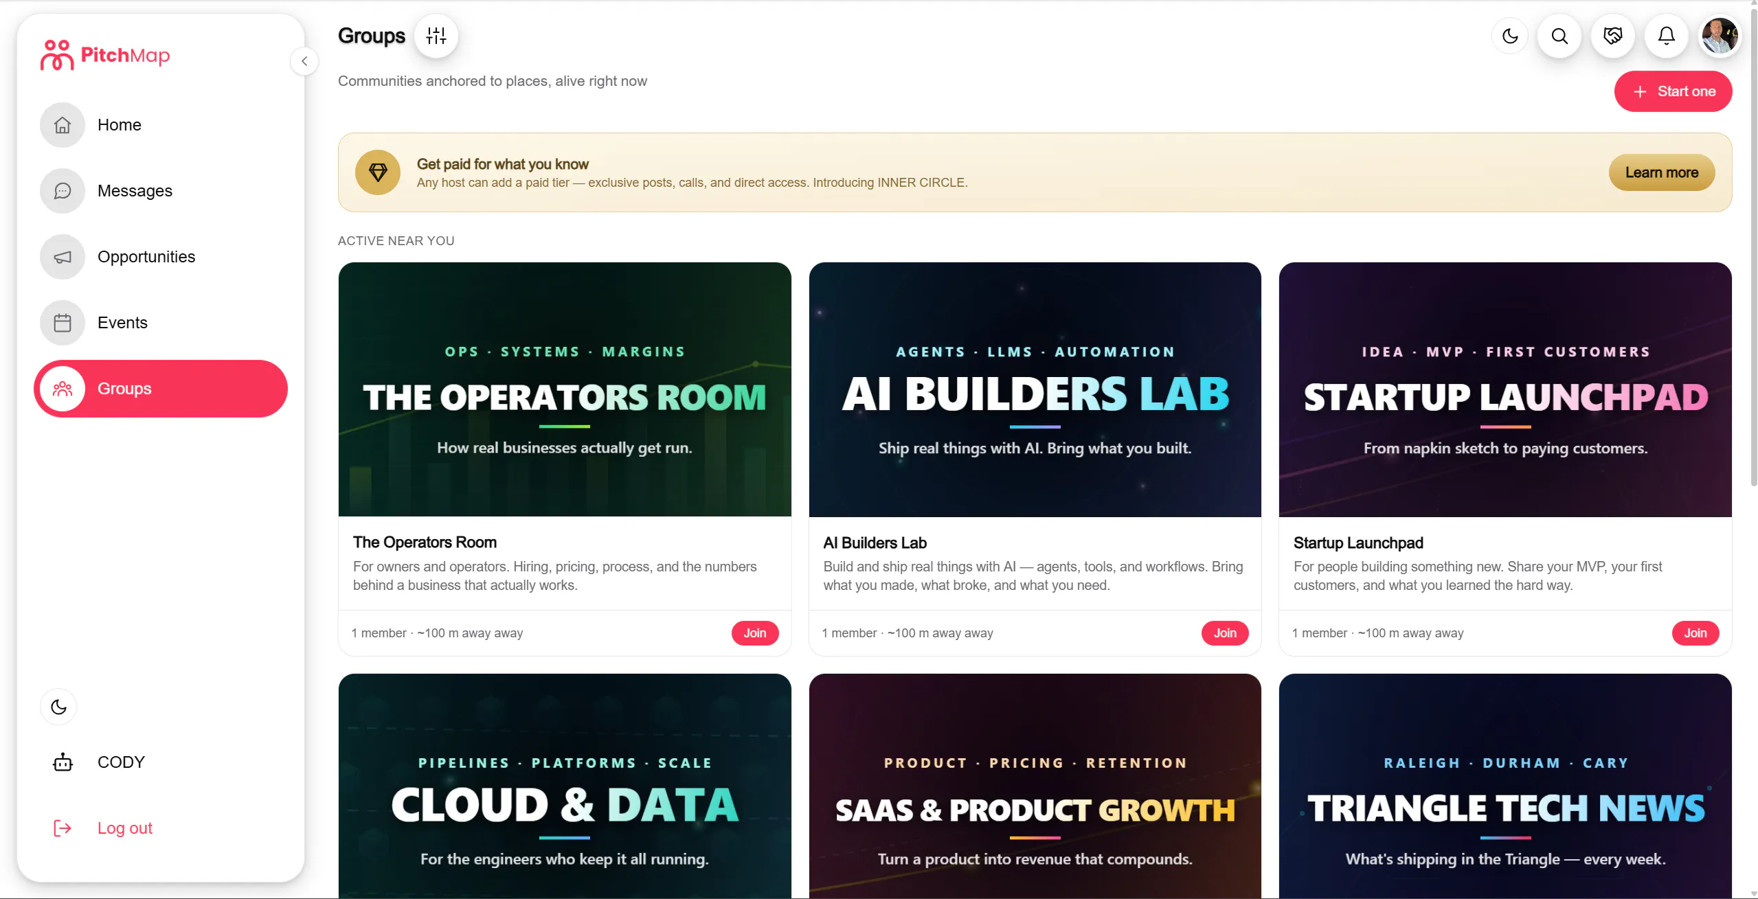The height and width of the screenshot is (899, 1758).
Task: Open the CODY robot assistant icon
Action: click(x=63, y=762)
